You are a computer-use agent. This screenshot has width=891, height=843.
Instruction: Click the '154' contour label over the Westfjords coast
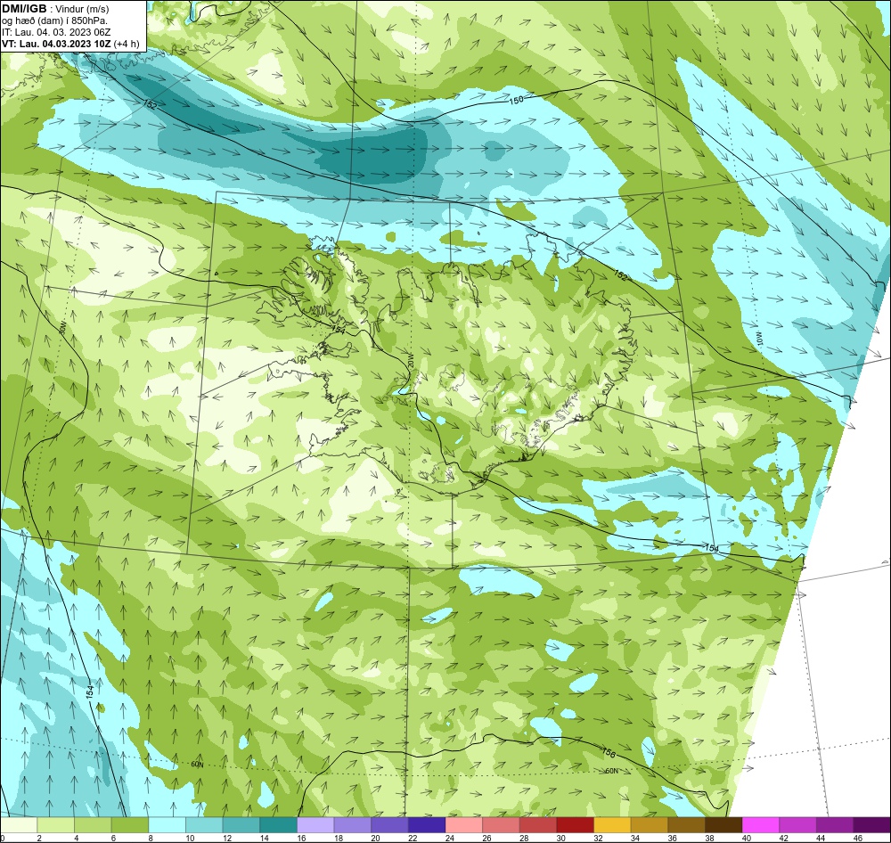coord(338,329)
